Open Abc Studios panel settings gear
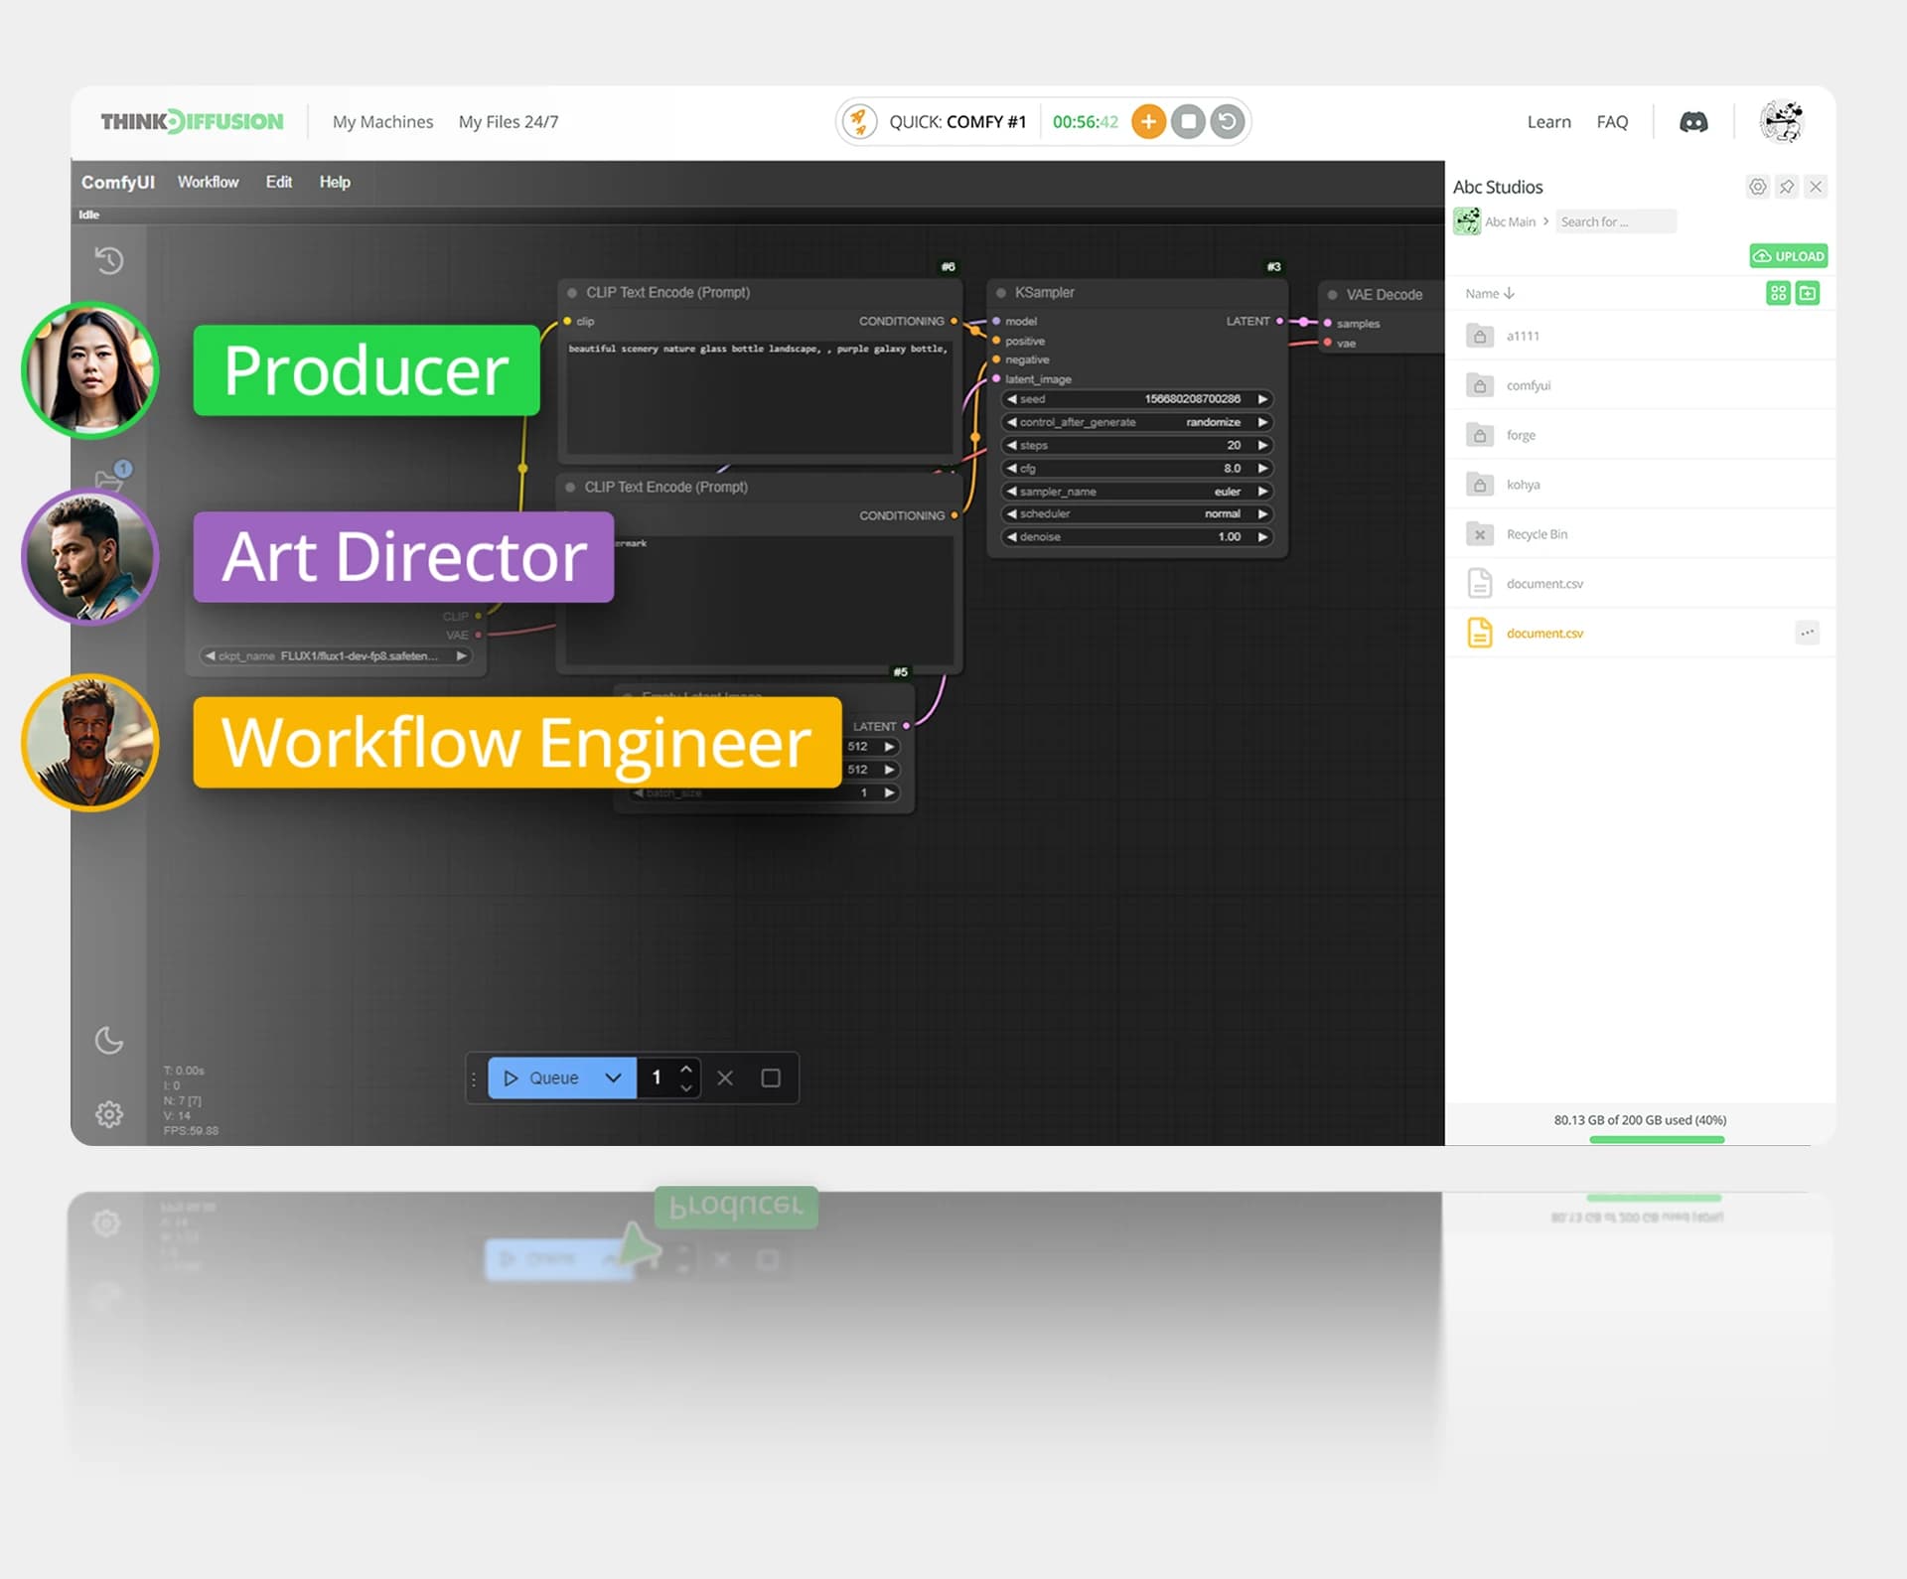This screenshot has width=1907, height=1579. tap(1758, 187)
